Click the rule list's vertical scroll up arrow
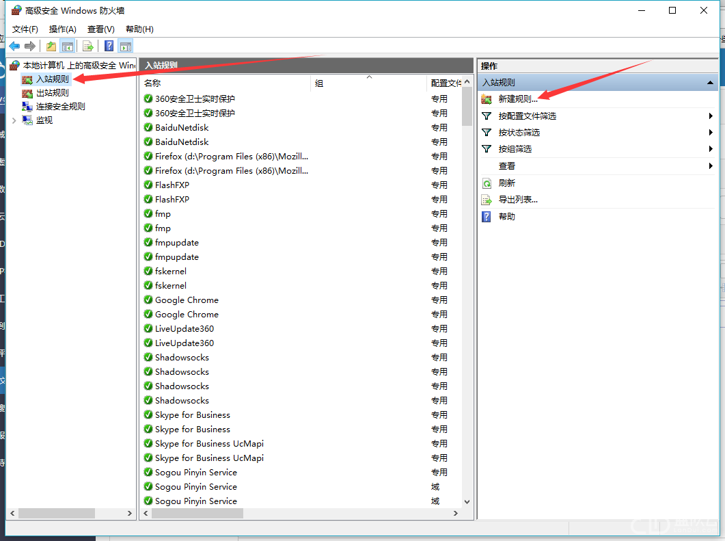This screenshot has height=541, width=725. point(467,81)
